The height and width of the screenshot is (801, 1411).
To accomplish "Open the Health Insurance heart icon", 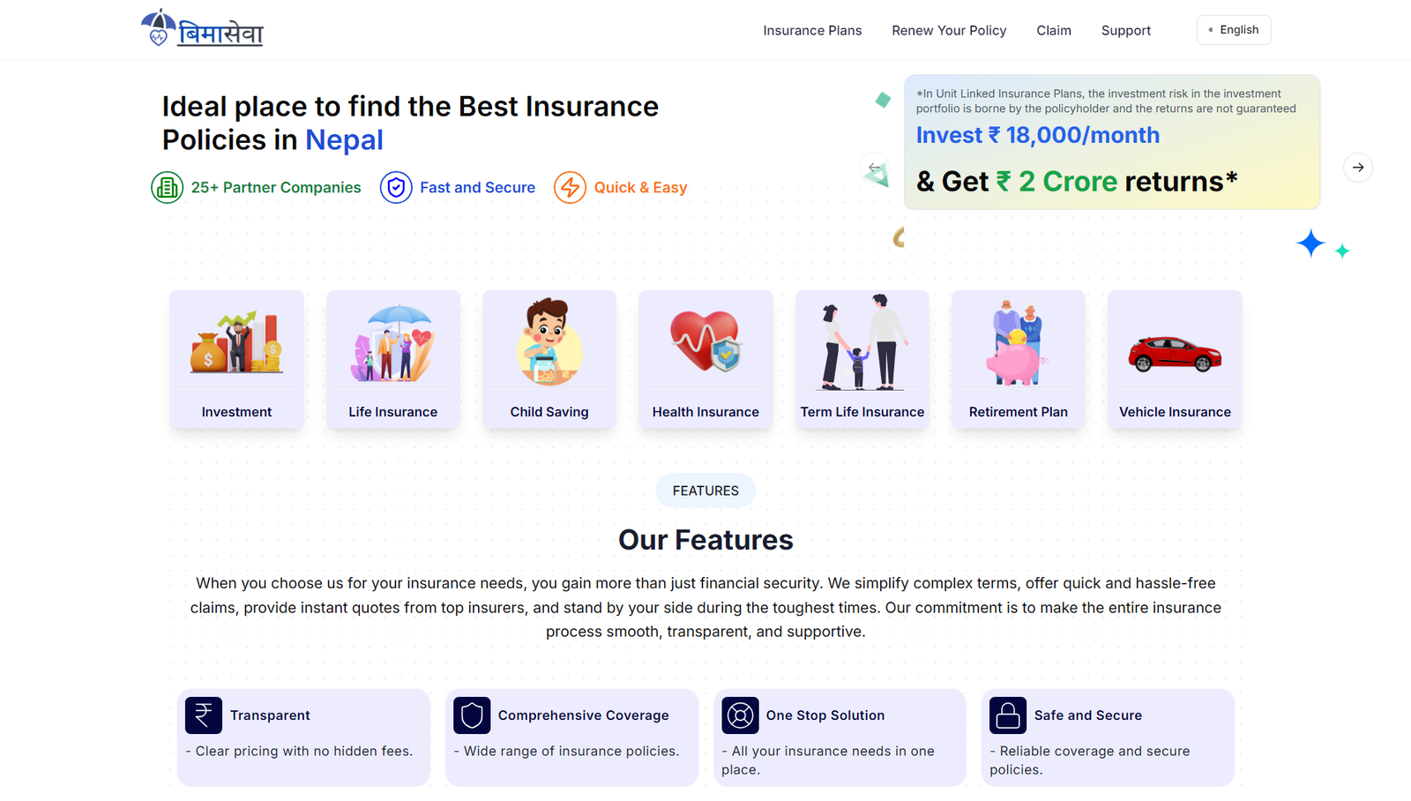I will pyautogui.click(x=705, y=341).
